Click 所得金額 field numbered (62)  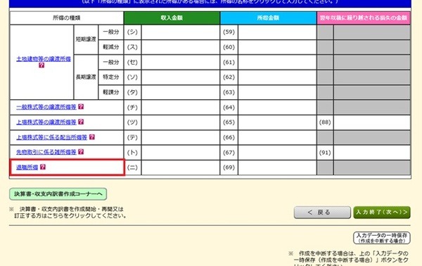click(277, 77)
